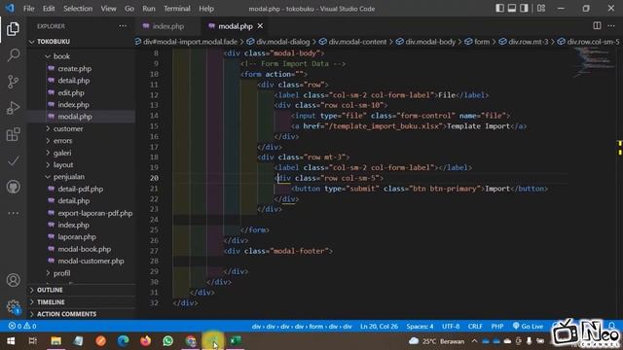This screenshot has width=623, height=350.
Task: Open the Accounts icon in activity bar
Action: pyautogui.click(x=13, y=280)
